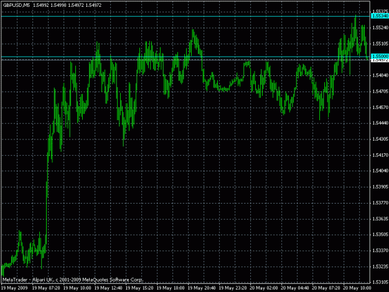Click the 19 May 15:20 time label
Viewport: 389px width, 292px height.
pyautogui.click(x=139, y=288)
